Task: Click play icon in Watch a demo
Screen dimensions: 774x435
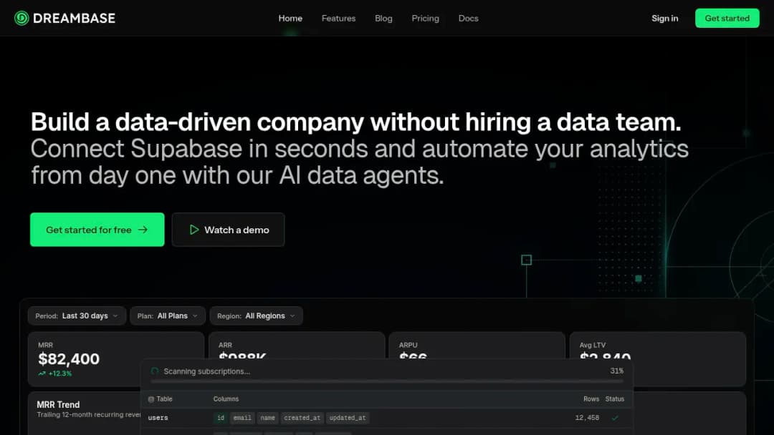Action: pos(194,230)
